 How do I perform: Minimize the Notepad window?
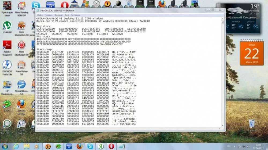tap(208, 10)
